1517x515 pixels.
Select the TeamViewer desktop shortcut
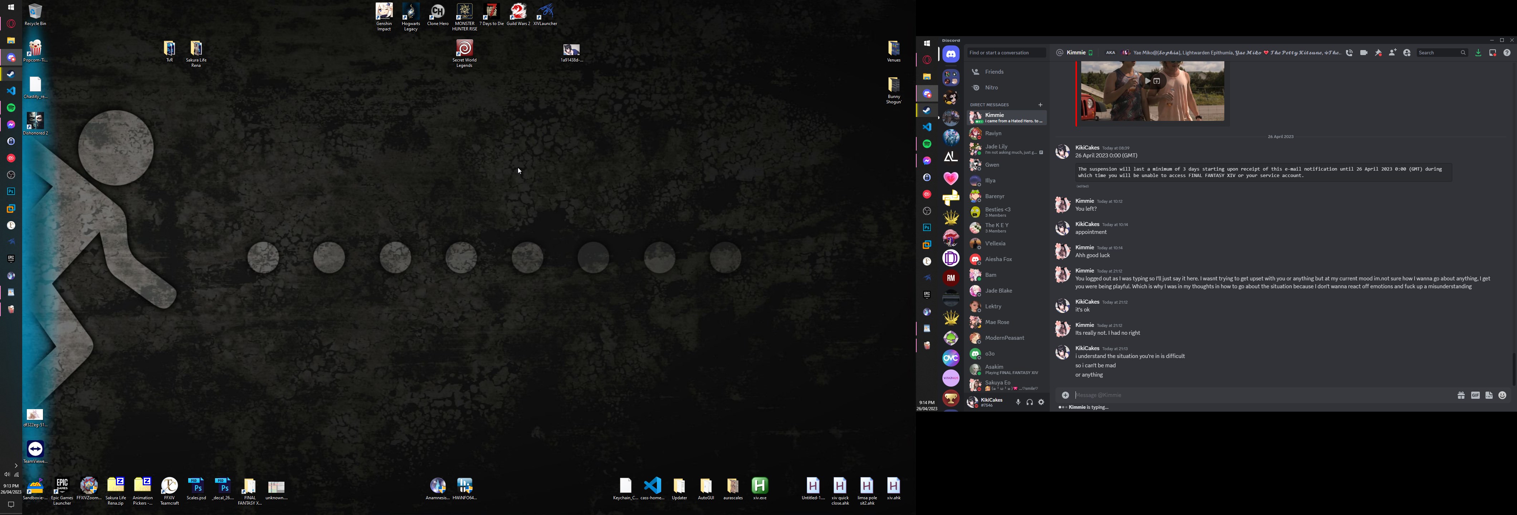[x=35, y=453]
